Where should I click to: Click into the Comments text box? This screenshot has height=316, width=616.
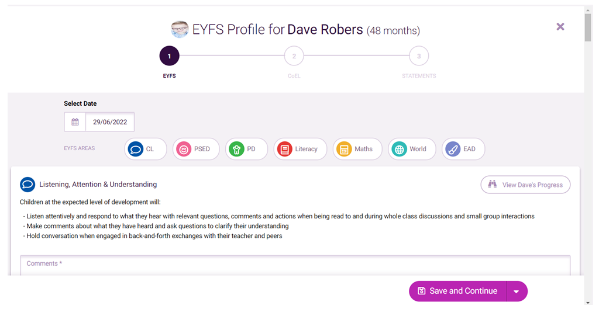[x=295, y=265]
